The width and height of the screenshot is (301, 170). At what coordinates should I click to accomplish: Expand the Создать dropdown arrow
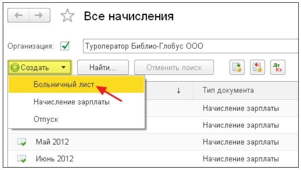click(x=64, y=67)
